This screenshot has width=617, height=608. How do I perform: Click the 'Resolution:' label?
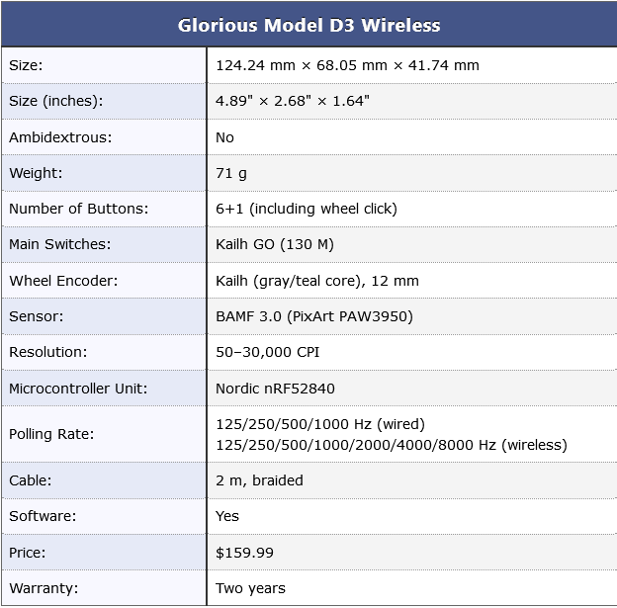tap(48, 352)
